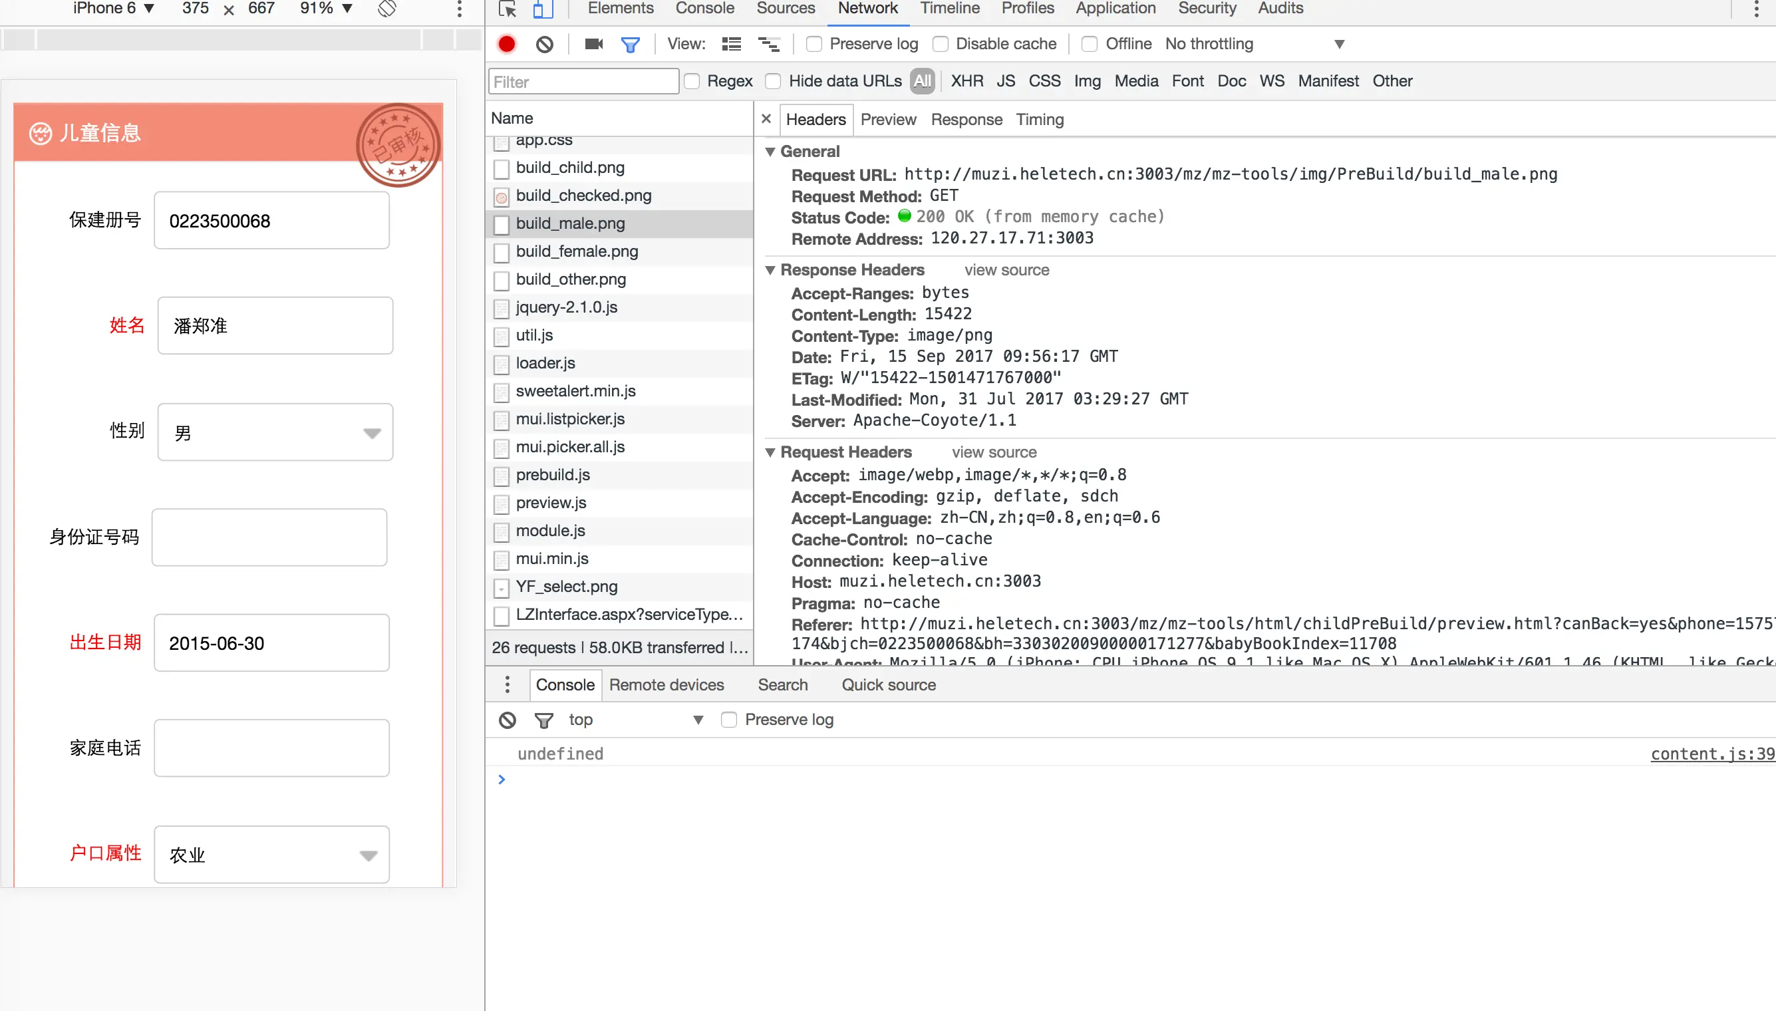Switch to large request rows view
The image size is (1776, 1011).
click(731, 45)
